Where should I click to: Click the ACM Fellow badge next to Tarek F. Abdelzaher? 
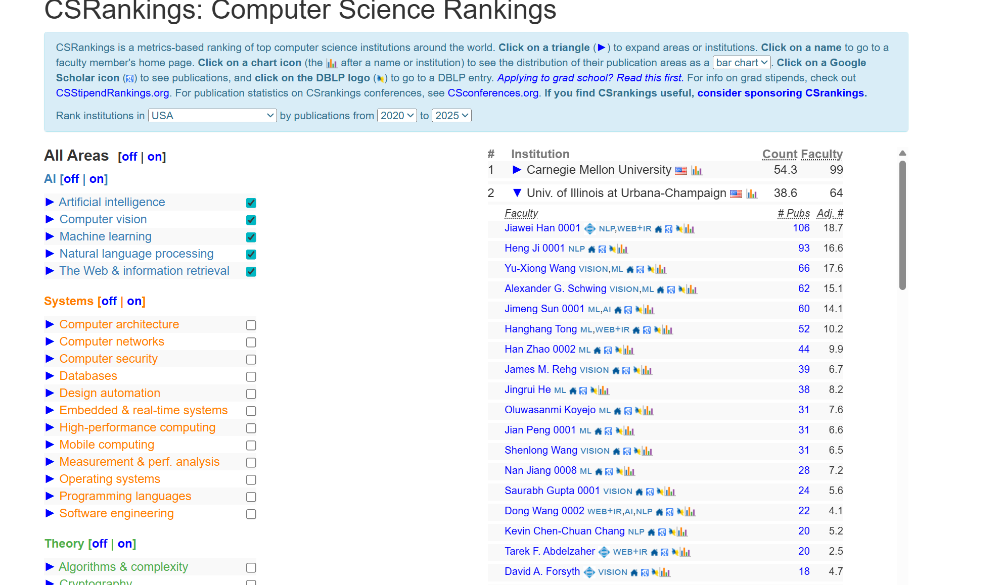pos(604,552)
